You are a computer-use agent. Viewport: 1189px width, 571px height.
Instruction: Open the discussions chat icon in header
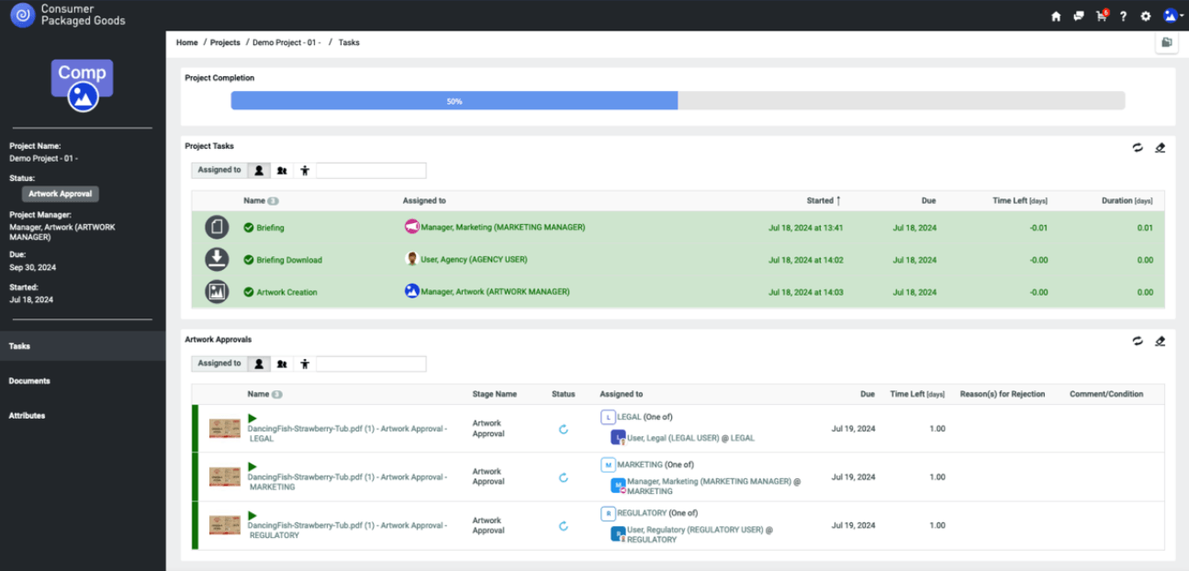coord(1079,17)
